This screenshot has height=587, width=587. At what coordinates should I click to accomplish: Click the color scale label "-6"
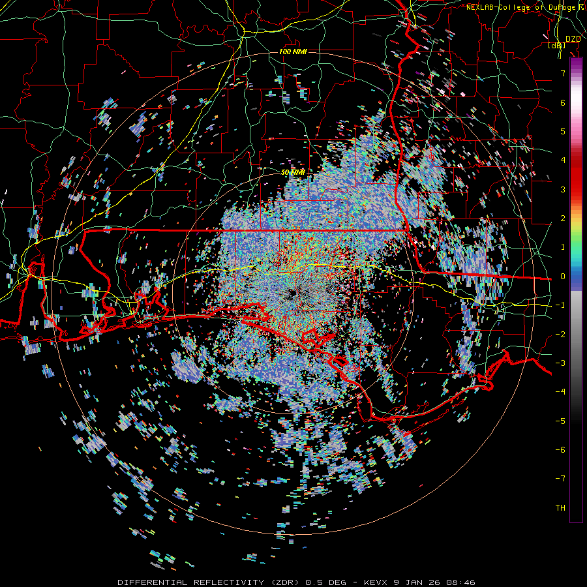click(x=560, y=449)
